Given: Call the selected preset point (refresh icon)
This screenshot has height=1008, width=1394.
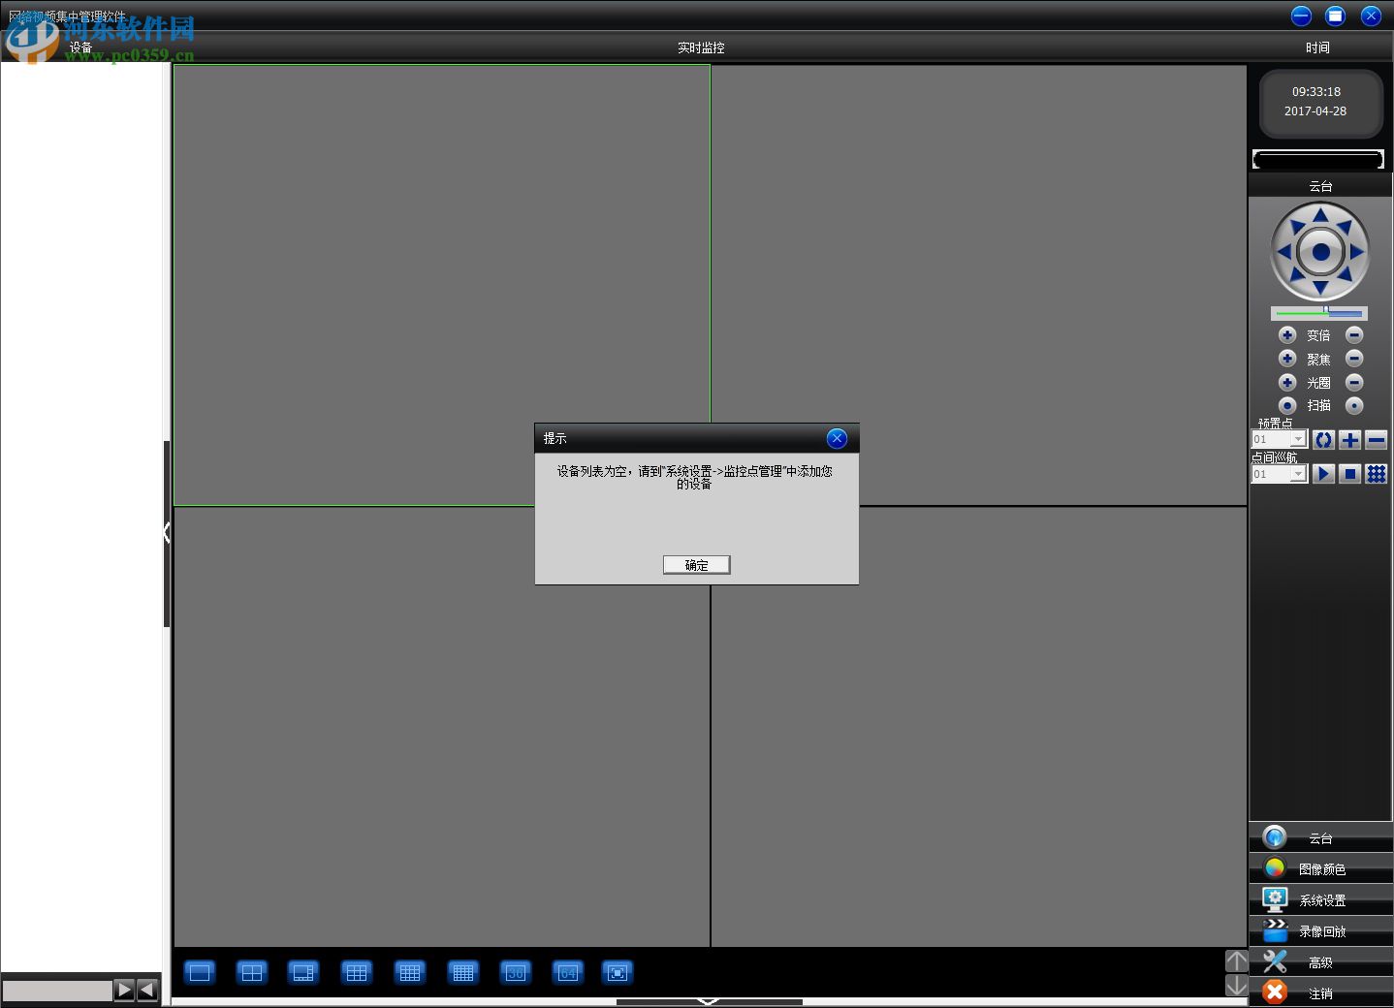Looking at the screenshot, I should 1323,440.
